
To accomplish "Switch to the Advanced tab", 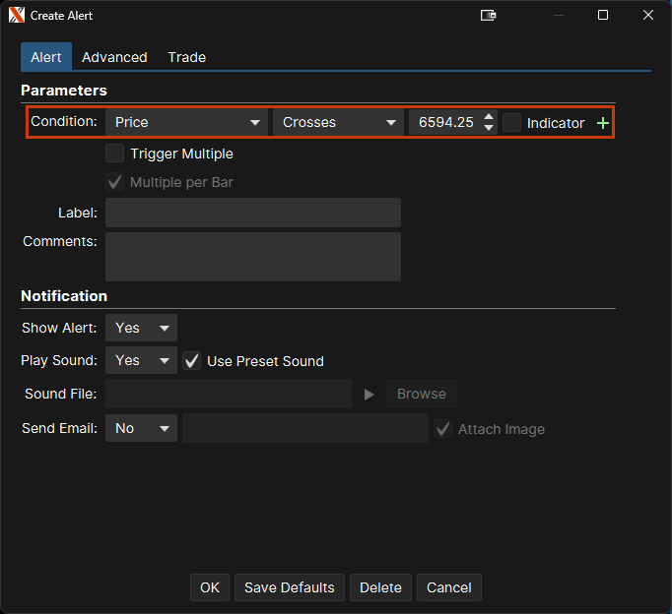I will point(114,57).
